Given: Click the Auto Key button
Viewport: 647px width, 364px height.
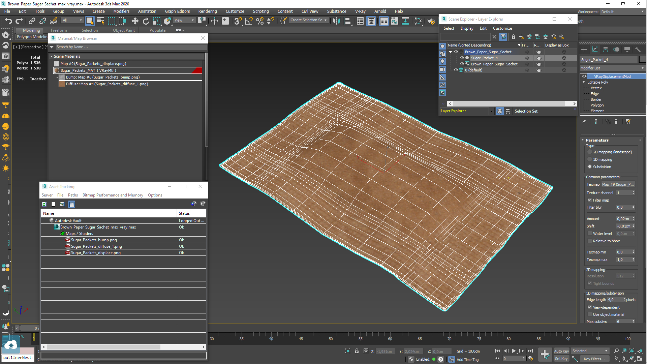Looking at the screenshot, I should pyautogui.click(x=561, y=351).
